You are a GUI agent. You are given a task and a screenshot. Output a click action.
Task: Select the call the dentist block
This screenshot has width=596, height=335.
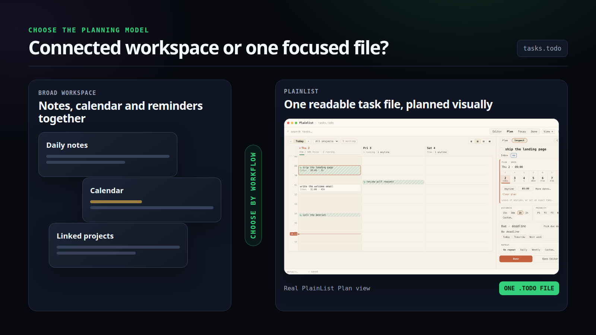point(330,215)
